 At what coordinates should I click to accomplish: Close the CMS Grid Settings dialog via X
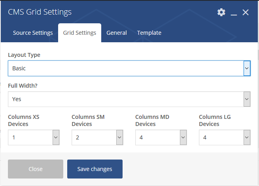pyautogui.click(x=246, y=12)
